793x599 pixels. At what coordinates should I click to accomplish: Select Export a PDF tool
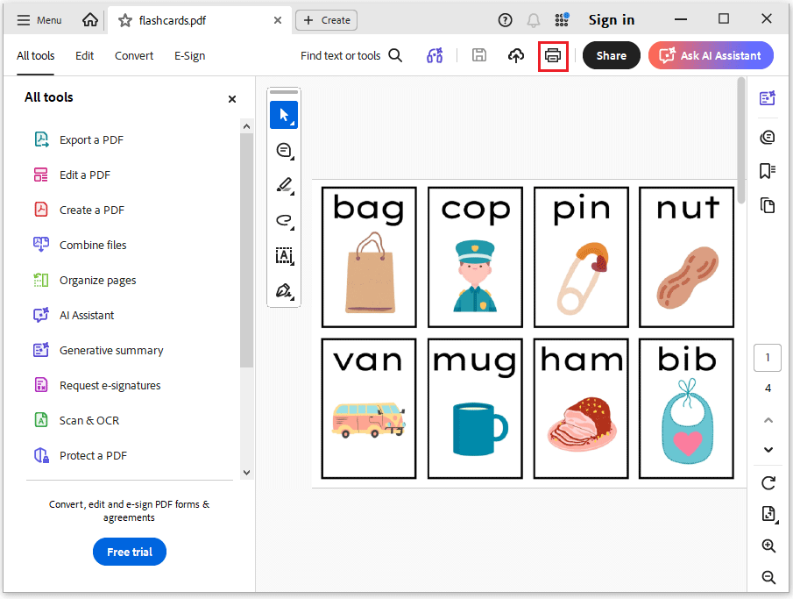pos(79,139)
